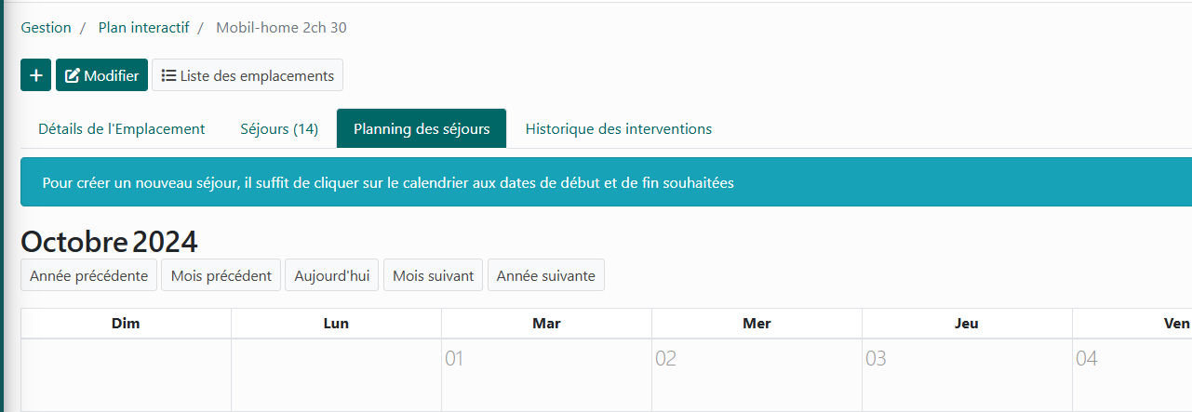Select the Planning des séjours tab
This screenshot has height=412, width=1192.
[x=422, y=129]
